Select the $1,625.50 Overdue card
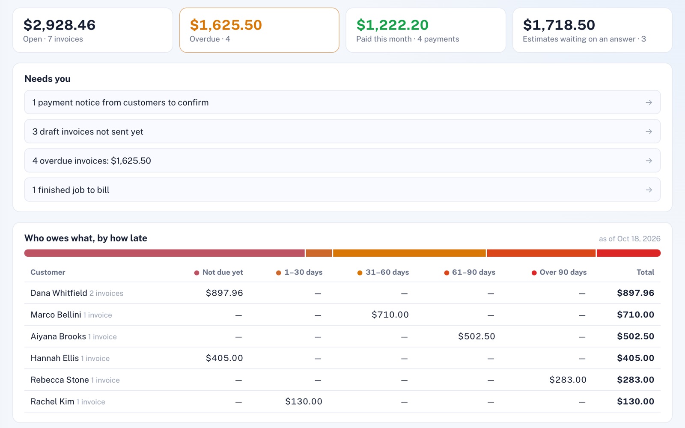Screen dimensions: 685x428 tap(259, 30)
